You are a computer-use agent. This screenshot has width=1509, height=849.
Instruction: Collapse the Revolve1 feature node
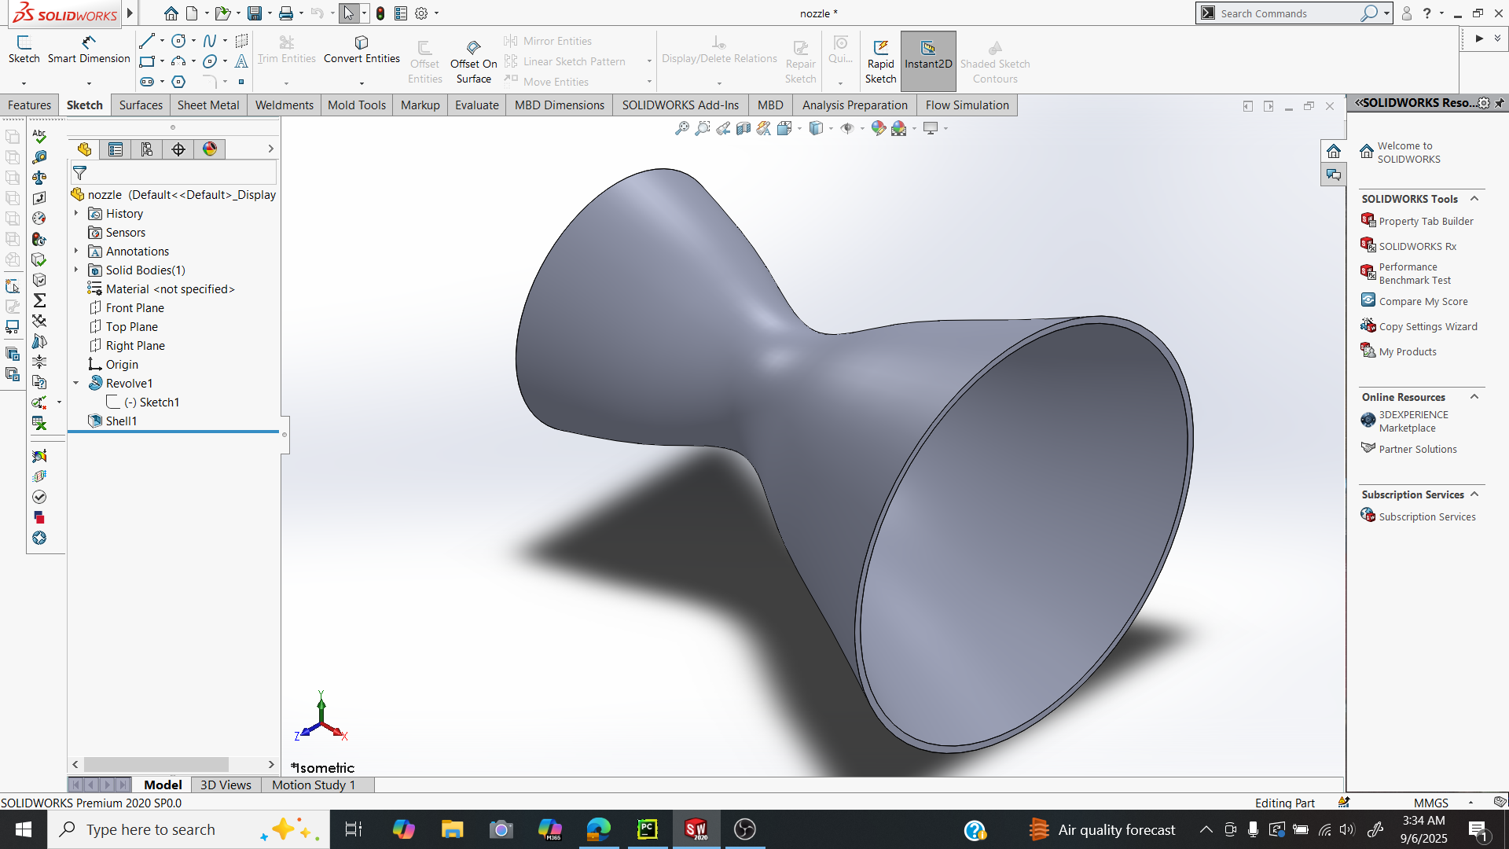pyautogui.click(x=76, y=383)
